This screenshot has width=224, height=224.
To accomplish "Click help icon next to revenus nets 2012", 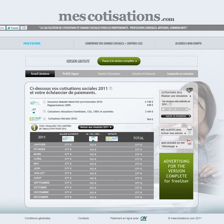I will [170, 104].
